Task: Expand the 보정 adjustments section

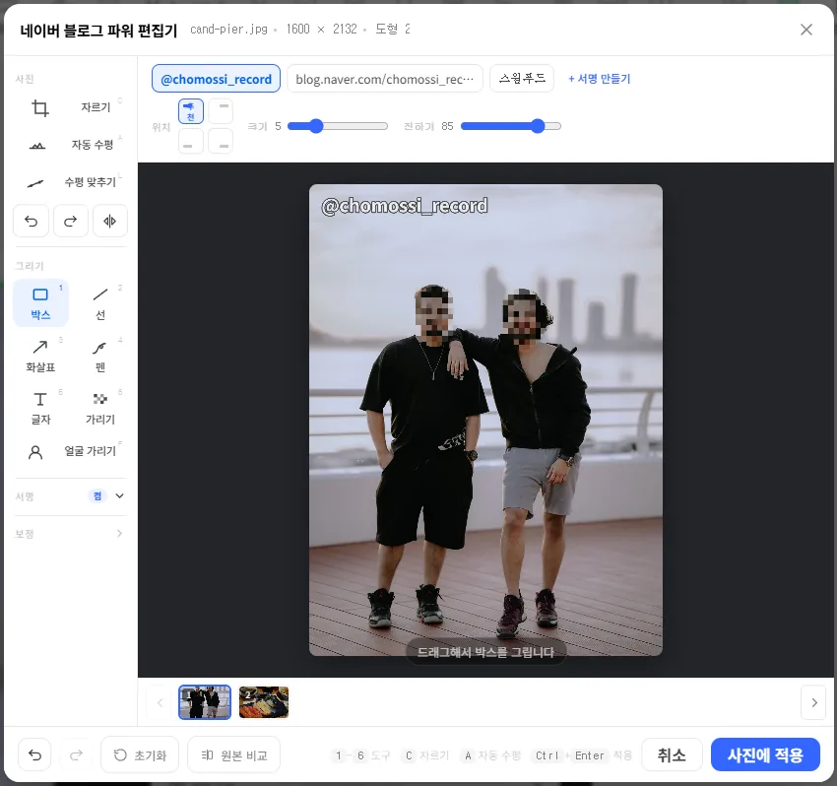Action: (71, 534)
